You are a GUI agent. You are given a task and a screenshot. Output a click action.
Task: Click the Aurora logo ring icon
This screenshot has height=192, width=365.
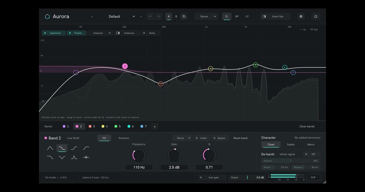47,16
